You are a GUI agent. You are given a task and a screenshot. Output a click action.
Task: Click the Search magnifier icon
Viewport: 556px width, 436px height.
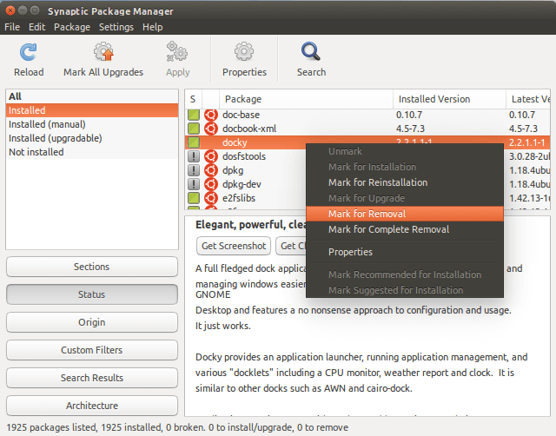pyautogui.click(x=311, y=52)
